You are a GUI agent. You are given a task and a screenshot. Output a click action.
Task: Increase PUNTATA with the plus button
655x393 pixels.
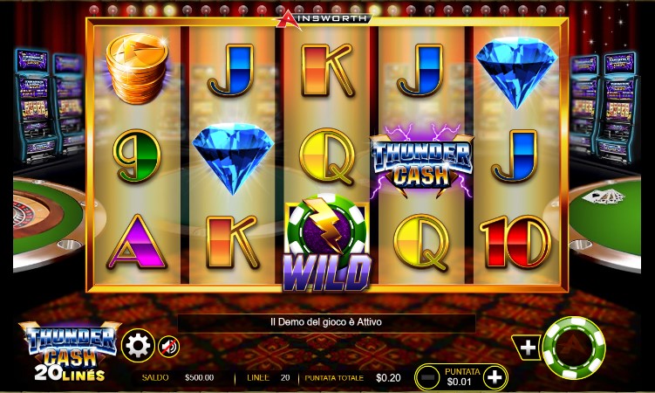point(495,377)
